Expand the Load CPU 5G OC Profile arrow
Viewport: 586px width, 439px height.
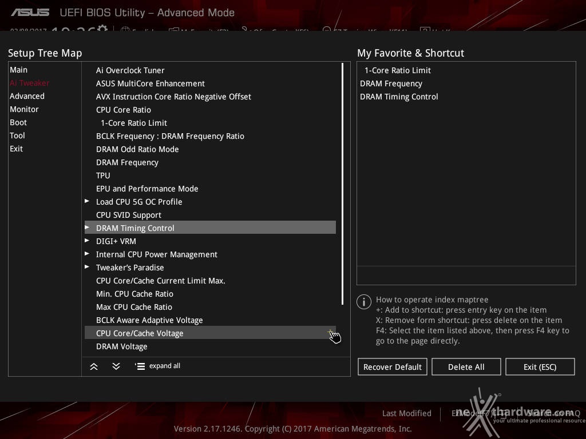coord(87,201)
